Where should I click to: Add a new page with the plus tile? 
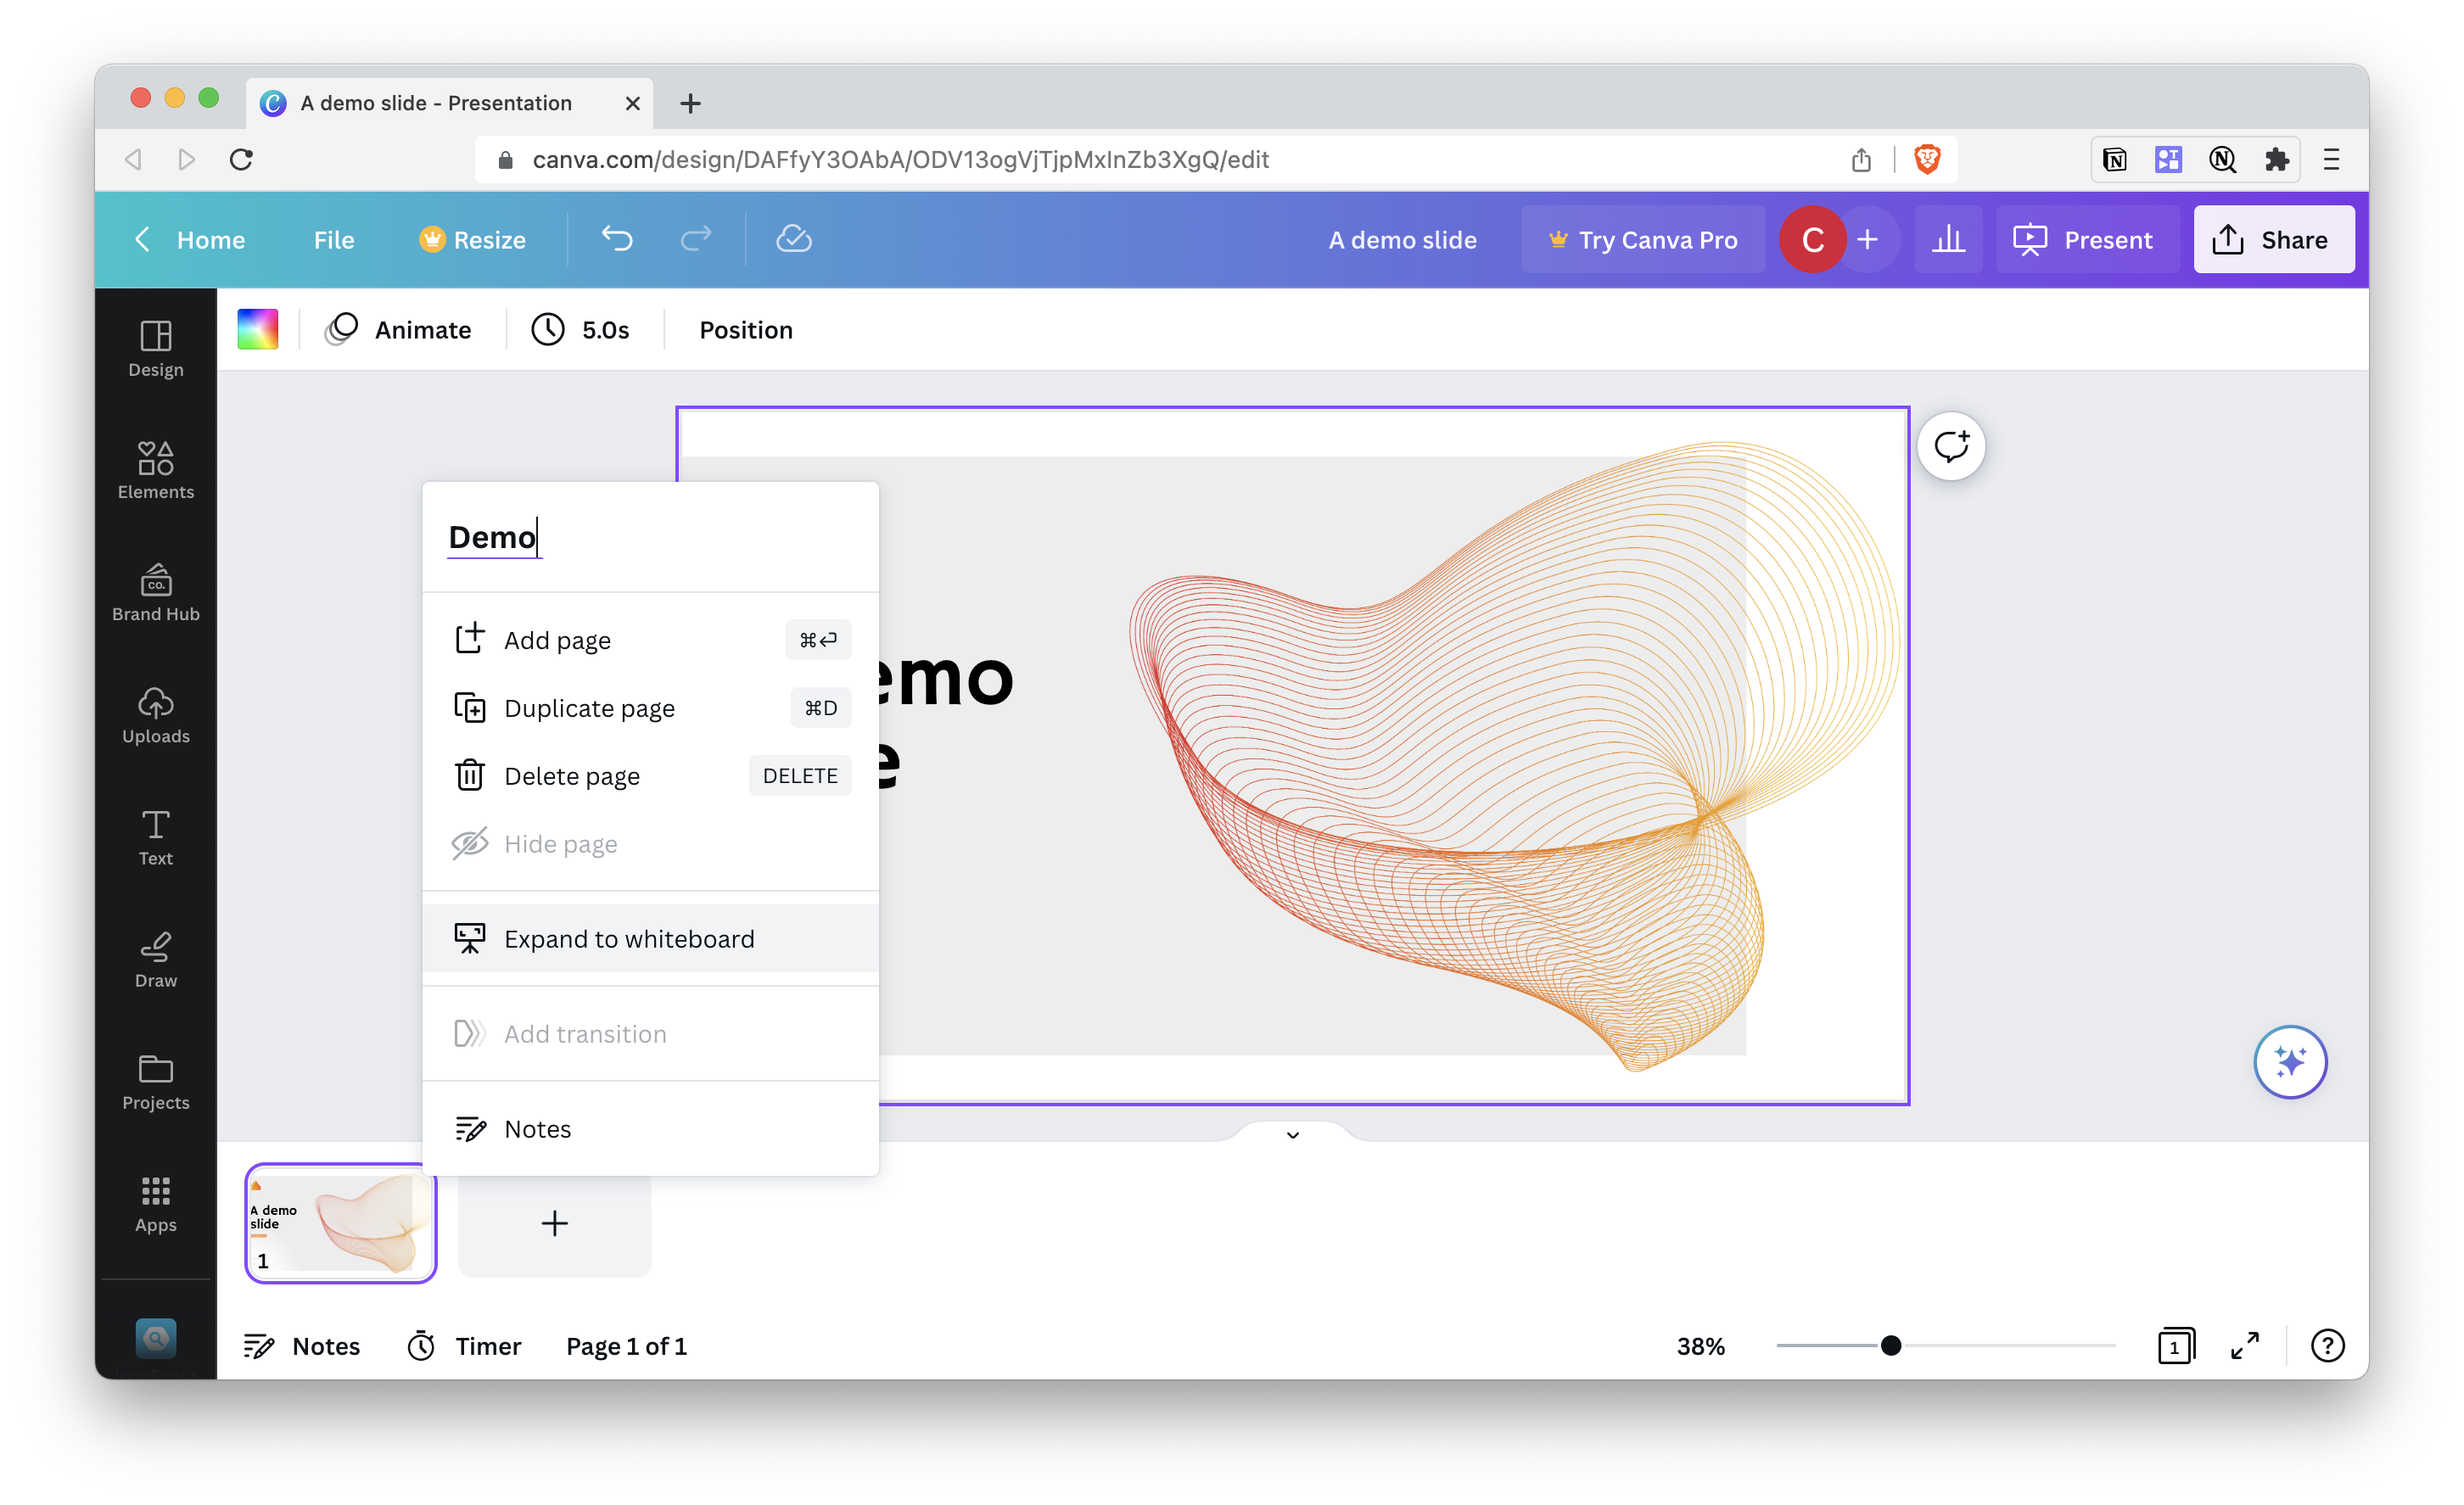pyautogui.click(x=554, y=1222)
